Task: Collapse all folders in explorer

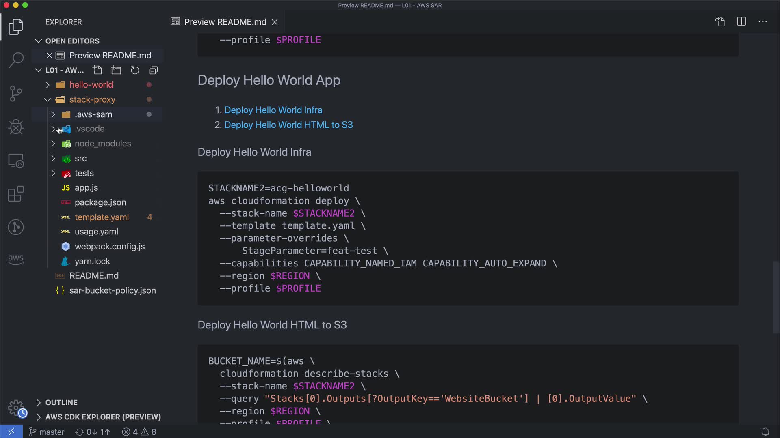Action: [154, 70]
